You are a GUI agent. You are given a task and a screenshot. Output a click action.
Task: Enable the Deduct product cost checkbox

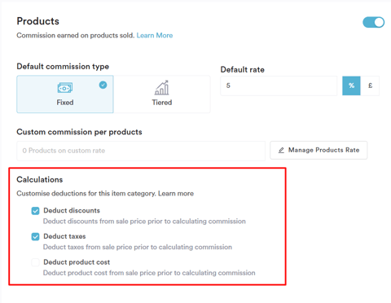[35, 262]
